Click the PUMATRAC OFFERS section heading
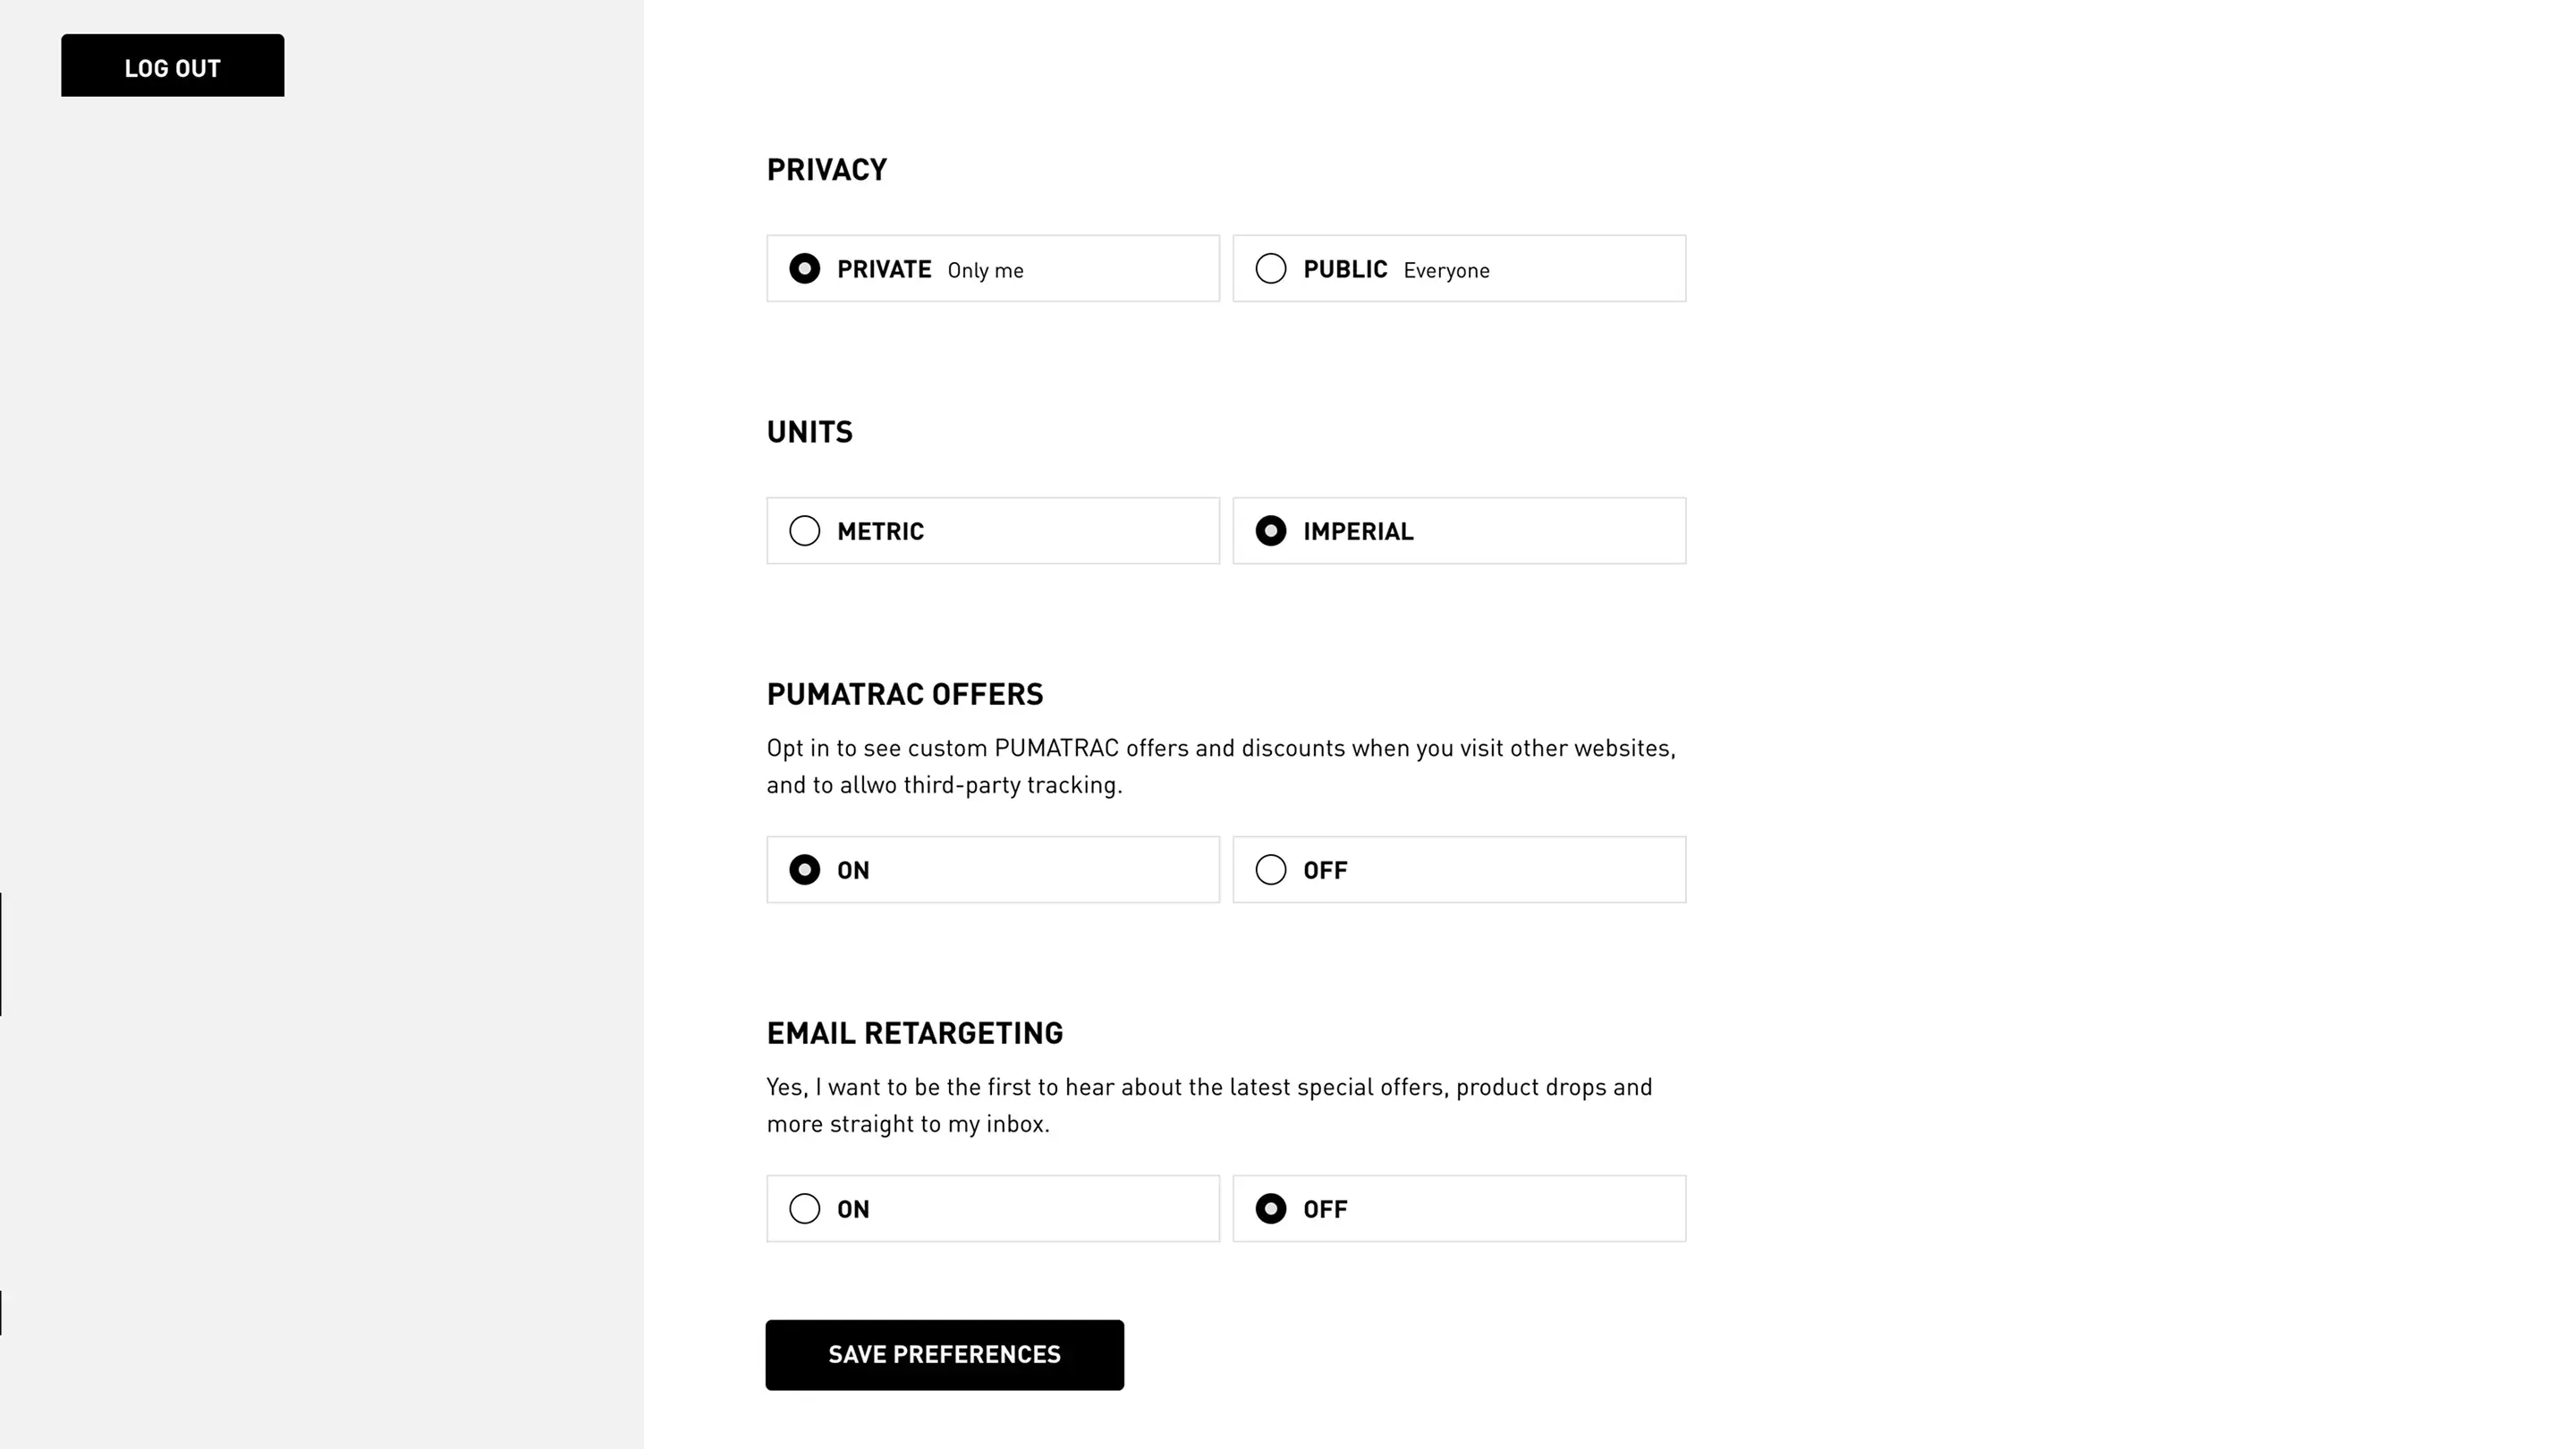 (x=904, y=694)
